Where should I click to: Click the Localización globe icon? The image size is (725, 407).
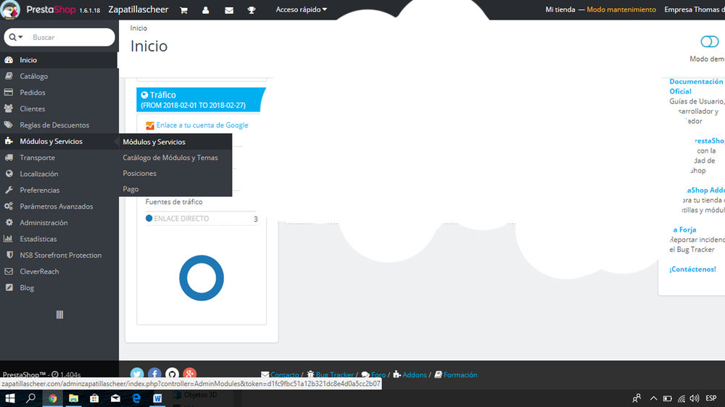[9, 174]
